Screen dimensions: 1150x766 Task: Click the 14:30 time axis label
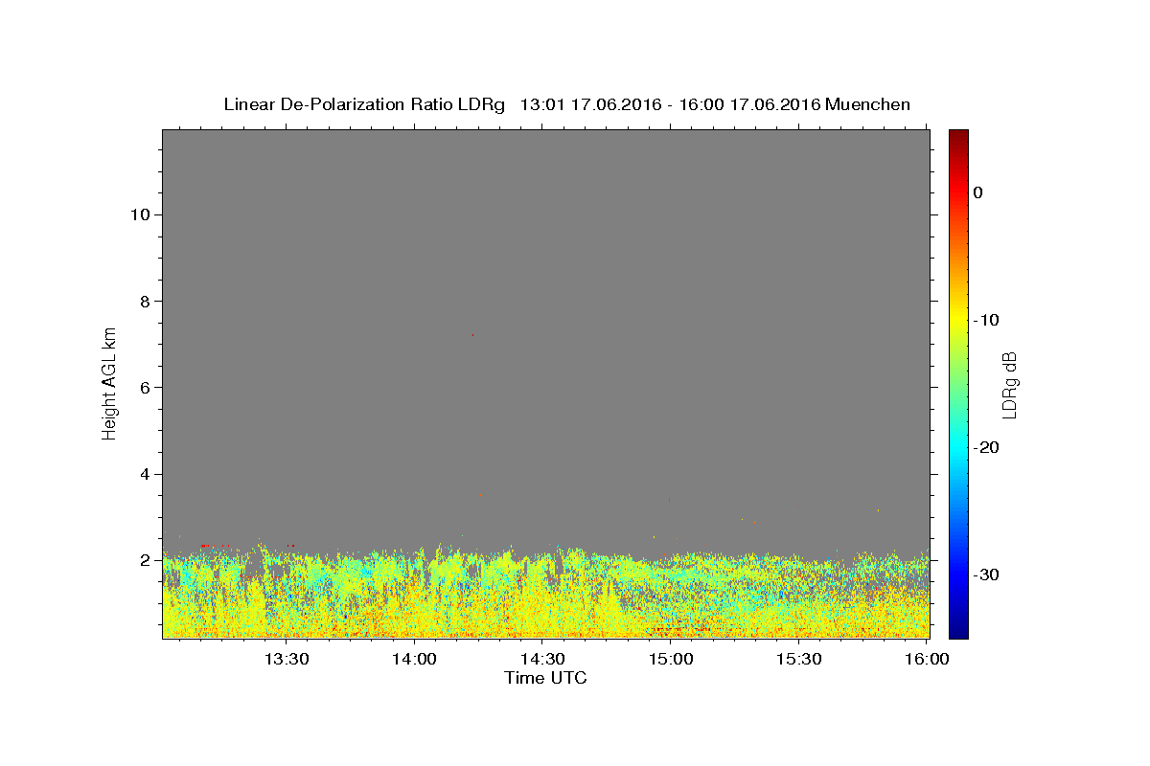[542, 659]
